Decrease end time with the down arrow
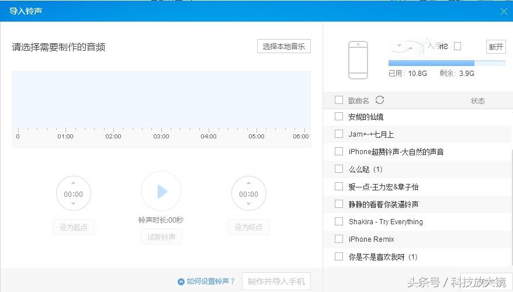 click(249, 204)
